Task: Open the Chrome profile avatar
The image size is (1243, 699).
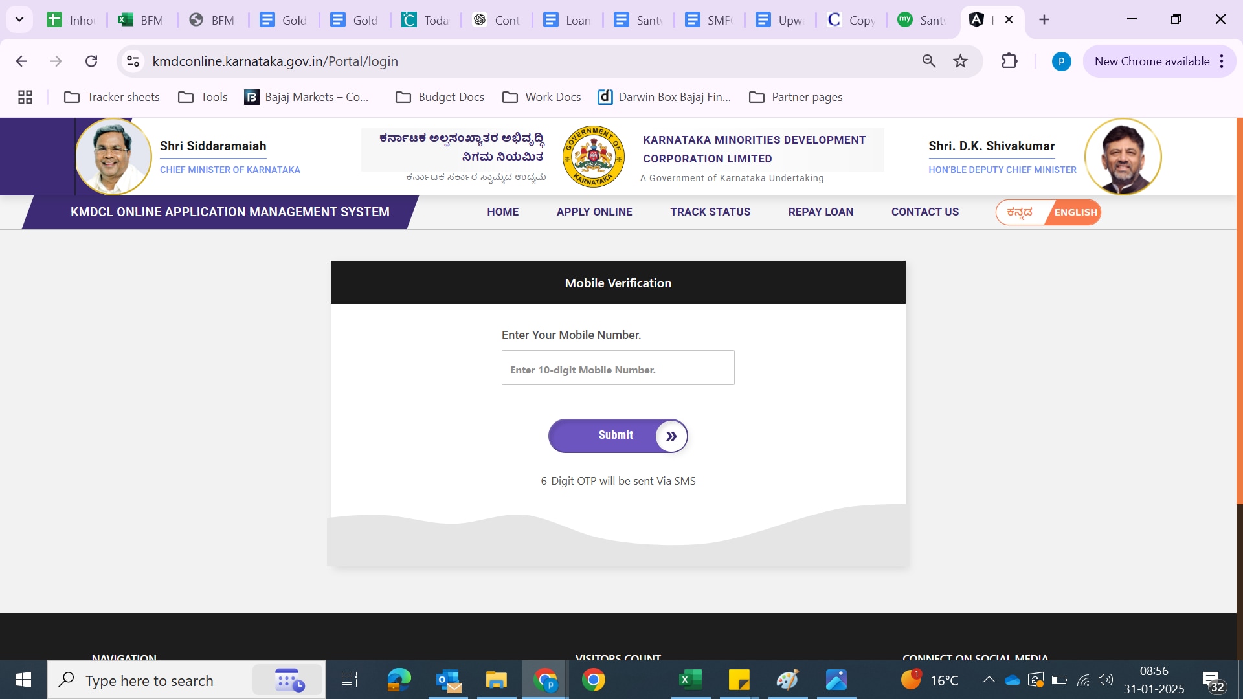Action: pos(1061,61)
